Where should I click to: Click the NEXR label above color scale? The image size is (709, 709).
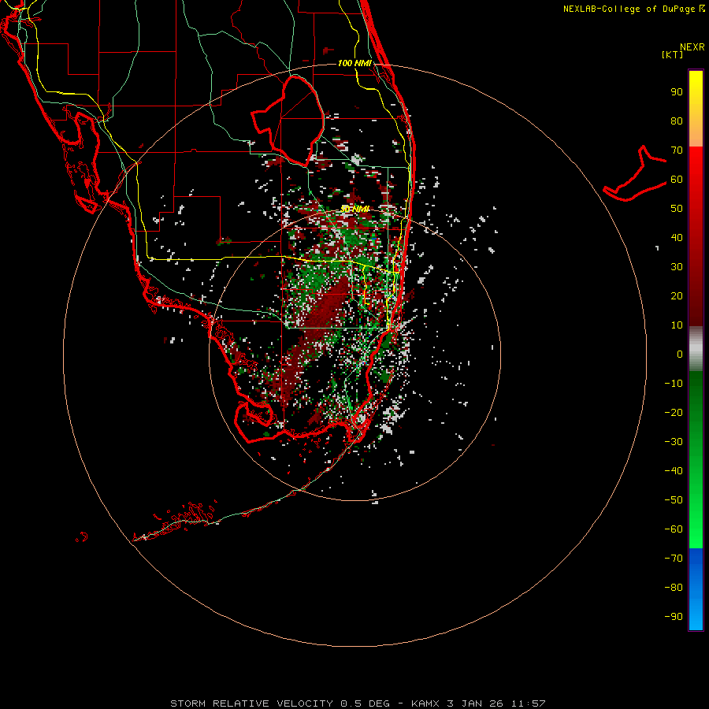pyautogui.click(x=692, y=47)
